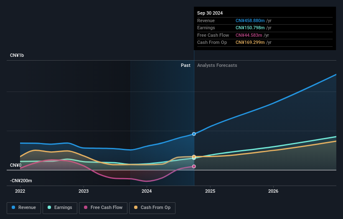Screen dimensions: 343x219
Task: Click the CN¥150.798m earnings value
Action: (250, 28)
